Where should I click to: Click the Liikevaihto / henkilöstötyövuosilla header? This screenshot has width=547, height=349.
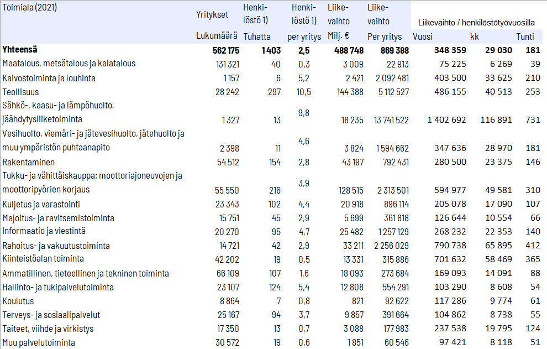[x=474, y=23]
